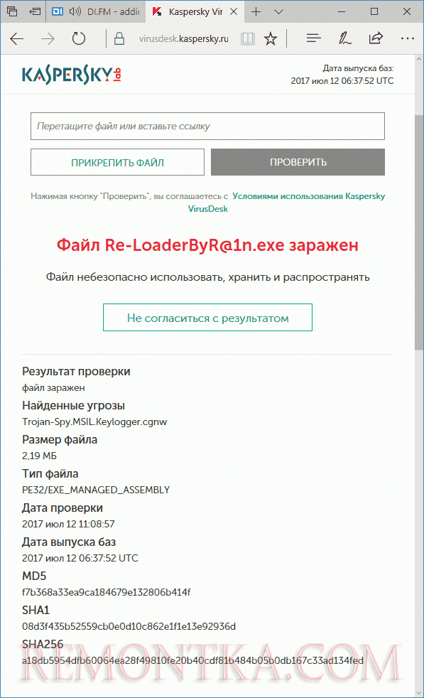424x698 pixels.
Task: Select the SHA256 hash value
Action: coord(192,660)
